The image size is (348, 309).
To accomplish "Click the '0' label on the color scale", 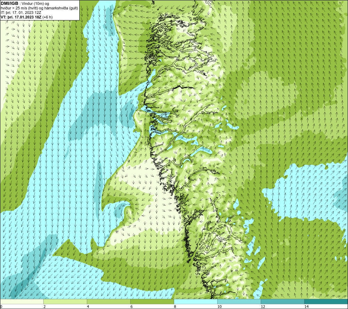I will (1, 307).
